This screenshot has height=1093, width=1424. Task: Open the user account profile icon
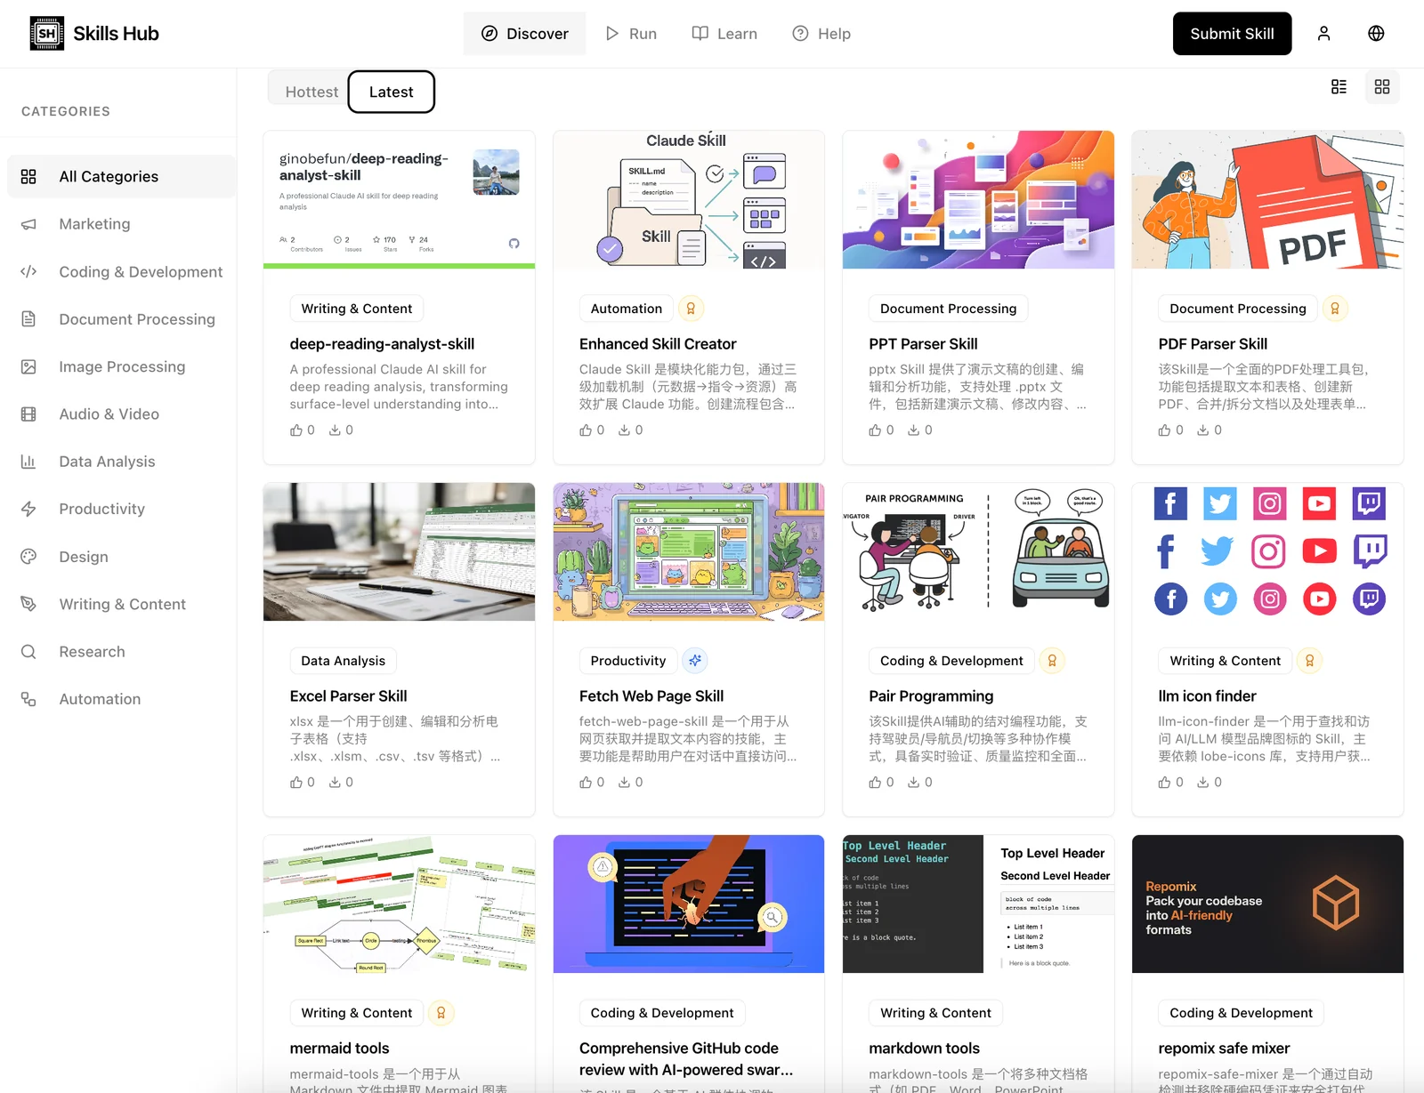(1323, 34)
